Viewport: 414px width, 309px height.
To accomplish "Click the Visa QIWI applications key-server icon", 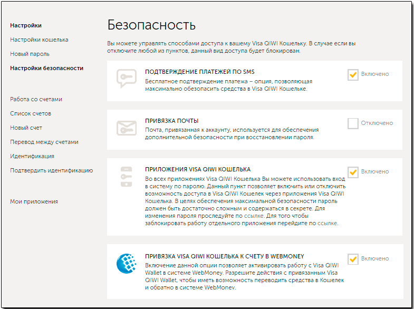I will pos(126,177).
